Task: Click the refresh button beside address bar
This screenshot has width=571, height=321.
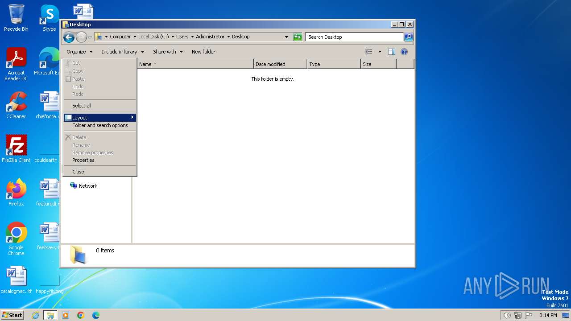Action: [298, 37]
